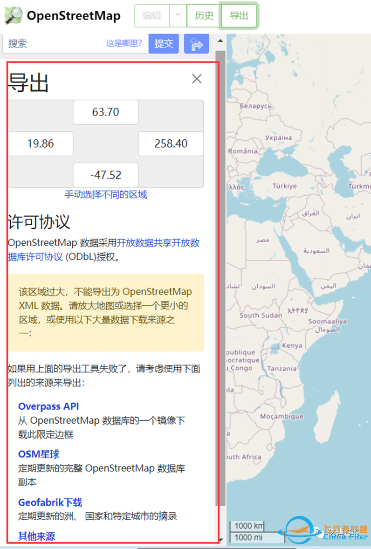Open the 历史 history tab
This screenshot has width=371, height=549.
(204, 16)
